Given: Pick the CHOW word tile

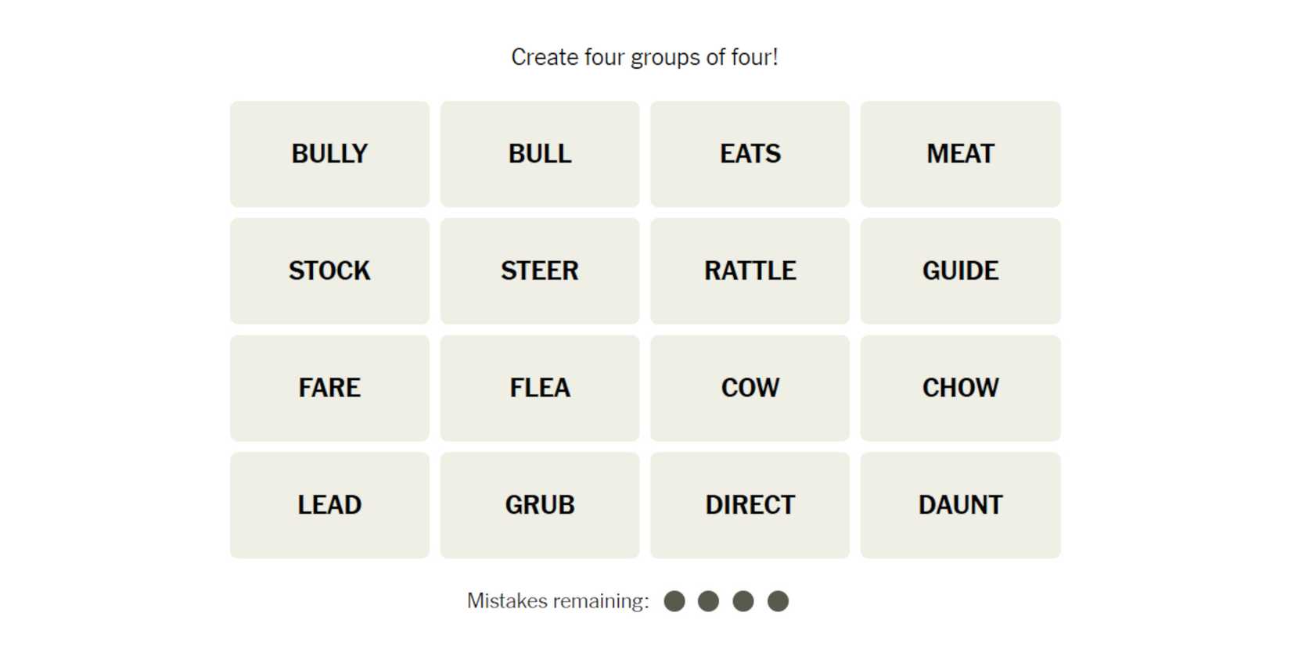Looking at the screenshot, I should coord(960,388).
